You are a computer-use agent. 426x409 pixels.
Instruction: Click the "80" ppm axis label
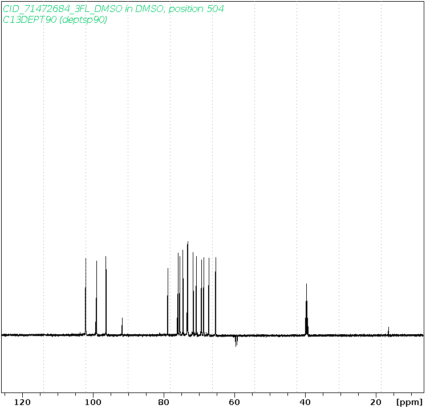[164, 402]
